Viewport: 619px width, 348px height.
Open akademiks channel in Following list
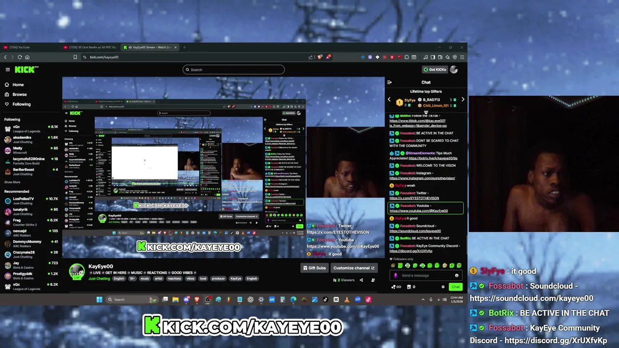pos(30,139)
